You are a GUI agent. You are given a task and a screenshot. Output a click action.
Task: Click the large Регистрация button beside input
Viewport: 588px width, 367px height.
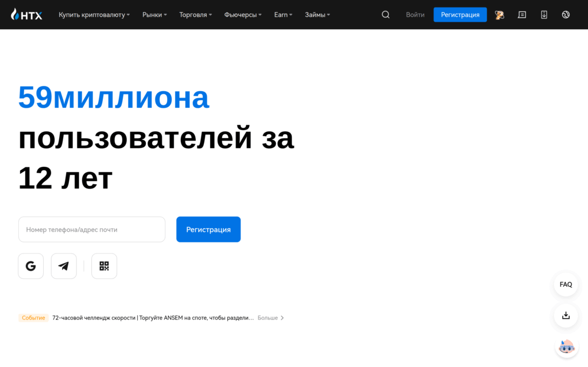[208, 229]
